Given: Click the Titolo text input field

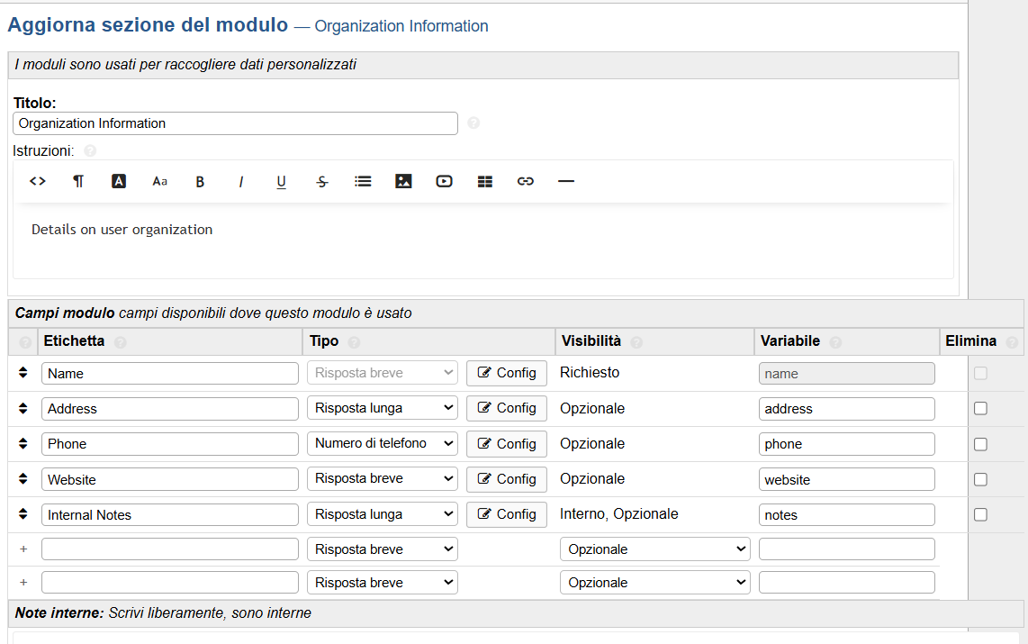Looking at the screenshot, I should pos(235,123).
